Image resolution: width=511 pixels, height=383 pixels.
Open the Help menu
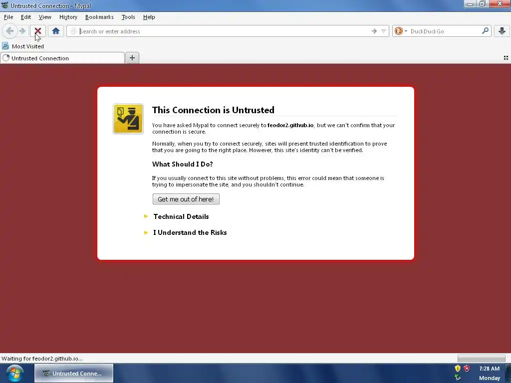click(149, 17)
